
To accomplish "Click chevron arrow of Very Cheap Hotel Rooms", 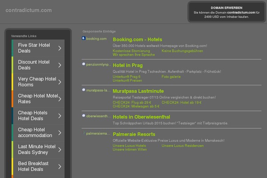I will point(60,82).
